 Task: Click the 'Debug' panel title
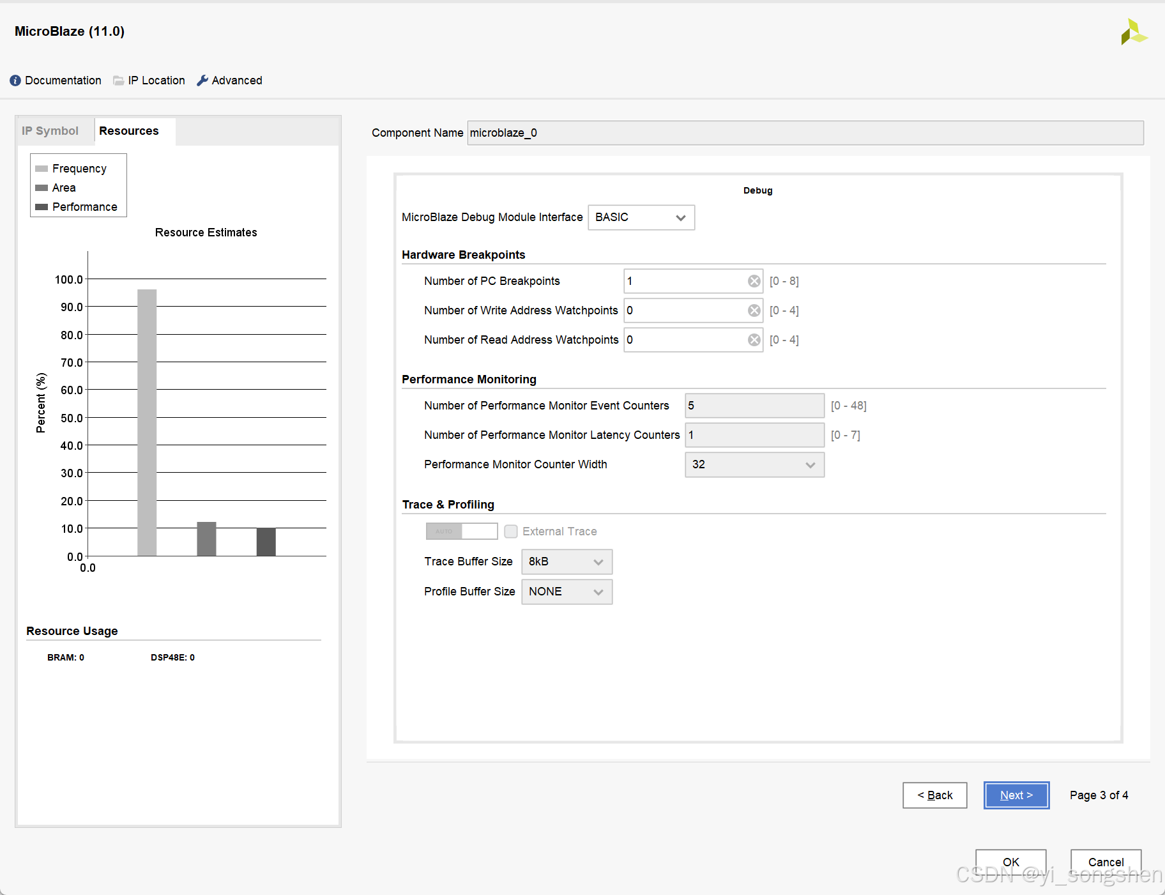(x=758, y=190)
